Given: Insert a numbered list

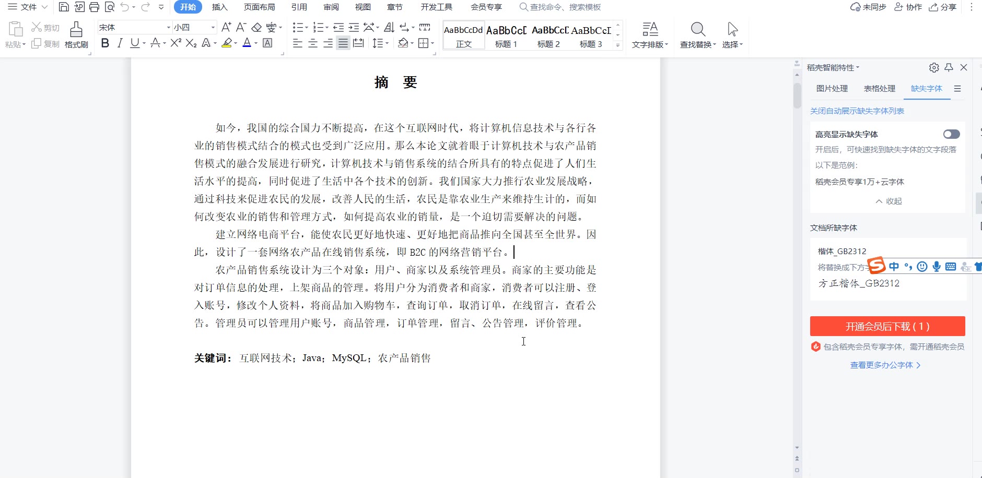Looking at the screenshot, I should tap(318, 27).
